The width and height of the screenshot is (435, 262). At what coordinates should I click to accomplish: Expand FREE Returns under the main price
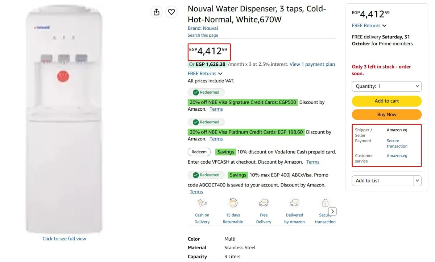click(x=205, y=73)
